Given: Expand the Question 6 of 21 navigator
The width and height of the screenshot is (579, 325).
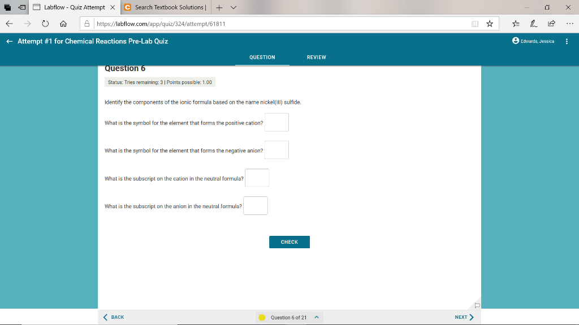Looking at the screenshot, I should click(x=316, y=317).
